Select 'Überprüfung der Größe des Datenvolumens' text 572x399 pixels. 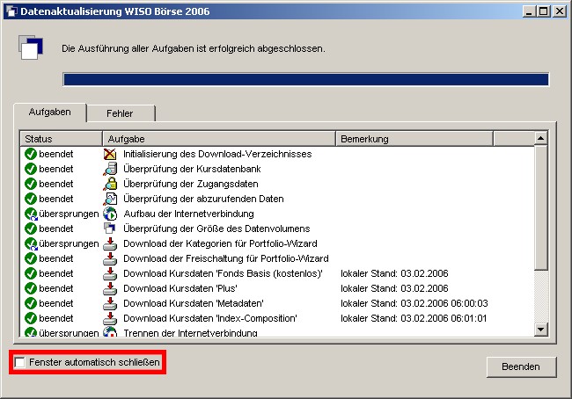[x=216, y=229]
